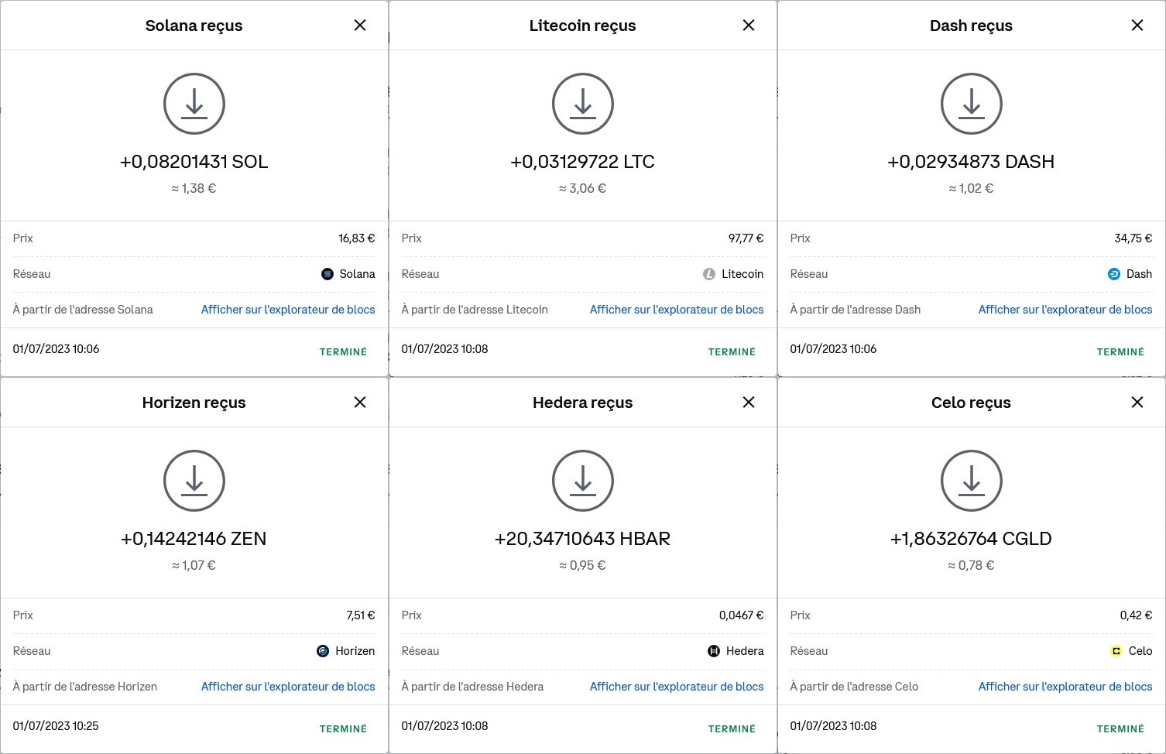Click the Dash panel's 01/07/2023 10:06 timestamp
This screenshot has height=754, width=1166.
[833, 349]
